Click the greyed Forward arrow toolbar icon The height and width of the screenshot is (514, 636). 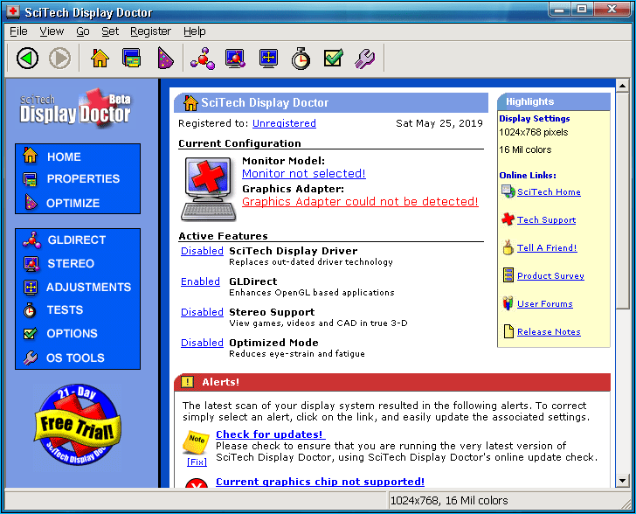[59, 59]
